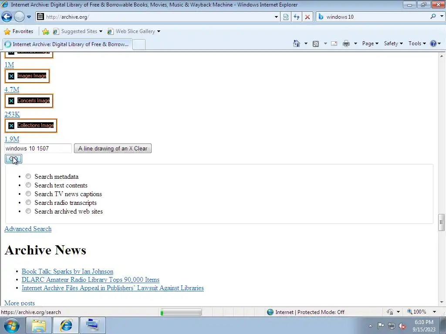The height and width of the screenshot is (334, 446).
Task: Open the 100% zoom level control
Action: [422, 312]
